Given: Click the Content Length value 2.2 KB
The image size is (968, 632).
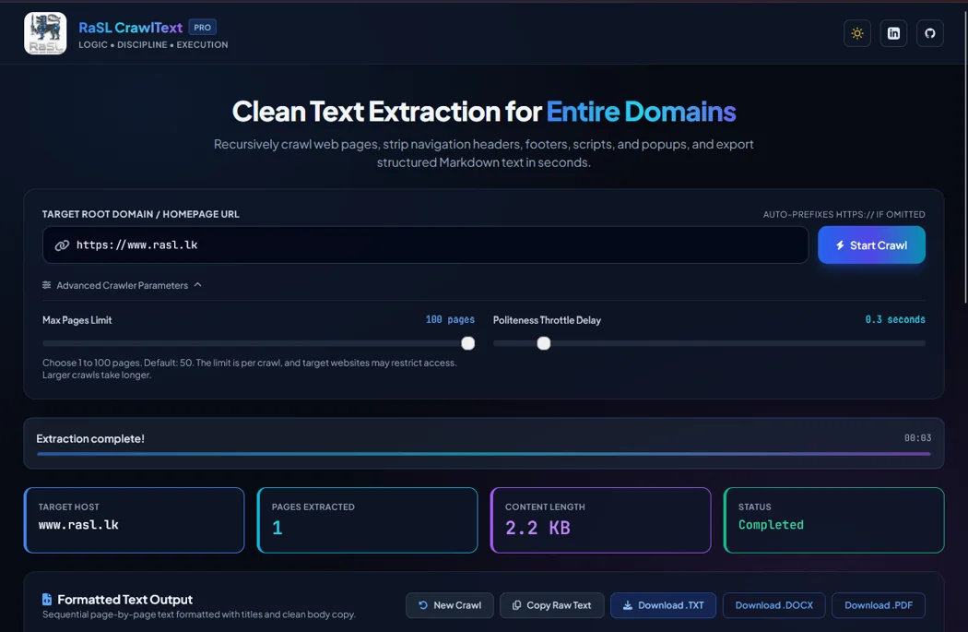Looking at the screenshot, I should click(x=537, y=528).
